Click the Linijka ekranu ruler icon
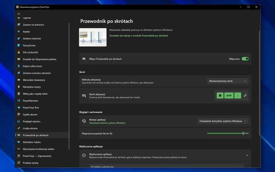 pyautogui.click(x=19, y=128)
